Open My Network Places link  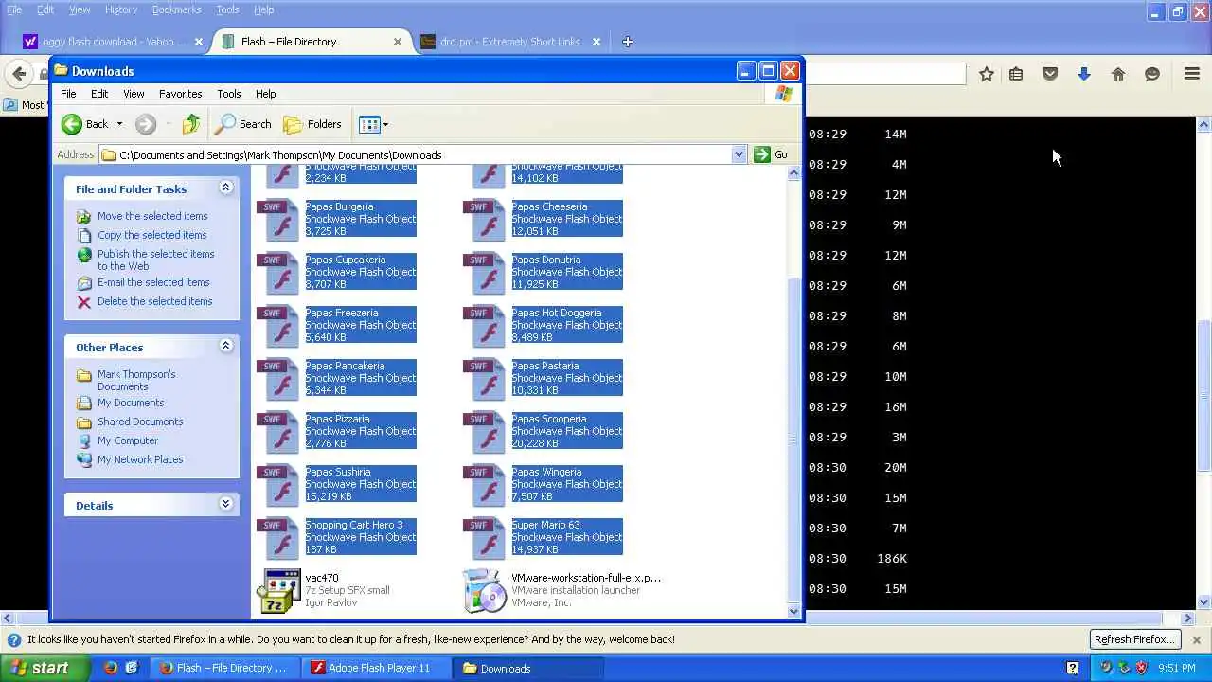[140, 459]
